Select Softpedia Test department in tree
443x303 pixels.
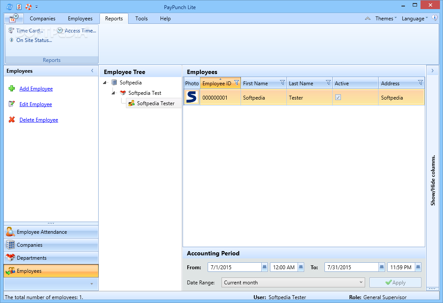coord(144,93)
